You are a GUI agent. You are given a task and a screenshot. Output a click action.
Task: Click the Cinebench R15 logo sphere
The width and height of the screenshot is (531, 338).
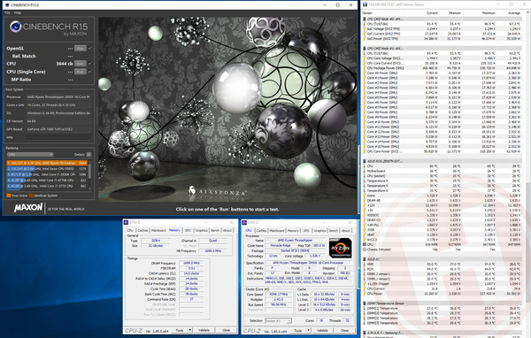pyautogui.click(x=16, y=27)
